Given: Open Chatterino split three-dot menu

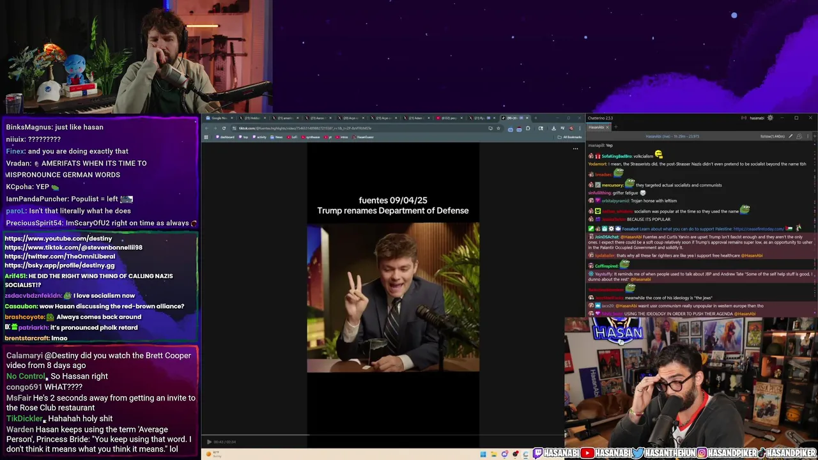Looking at the screenshot, I should 808,136.
